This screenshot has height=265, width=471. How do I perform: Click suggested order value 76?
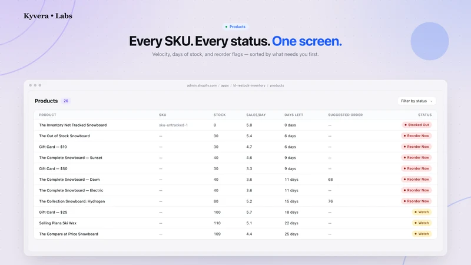pyautogui.click(x=330, y=201)
